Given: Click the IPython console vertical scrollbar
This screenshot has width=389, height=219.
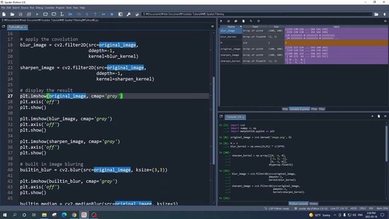Looking at the screenshot, I should tap(387, 144).
